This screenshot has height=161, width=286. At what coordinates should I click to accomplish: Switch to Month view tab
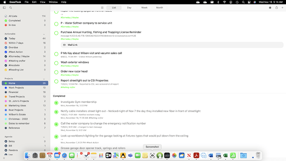160,7
